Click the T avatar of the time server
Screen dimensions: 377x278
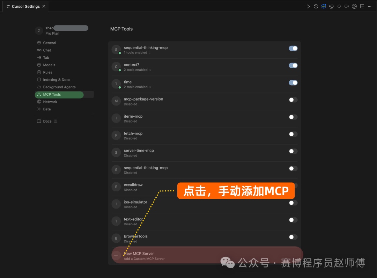tap(116, 84)
